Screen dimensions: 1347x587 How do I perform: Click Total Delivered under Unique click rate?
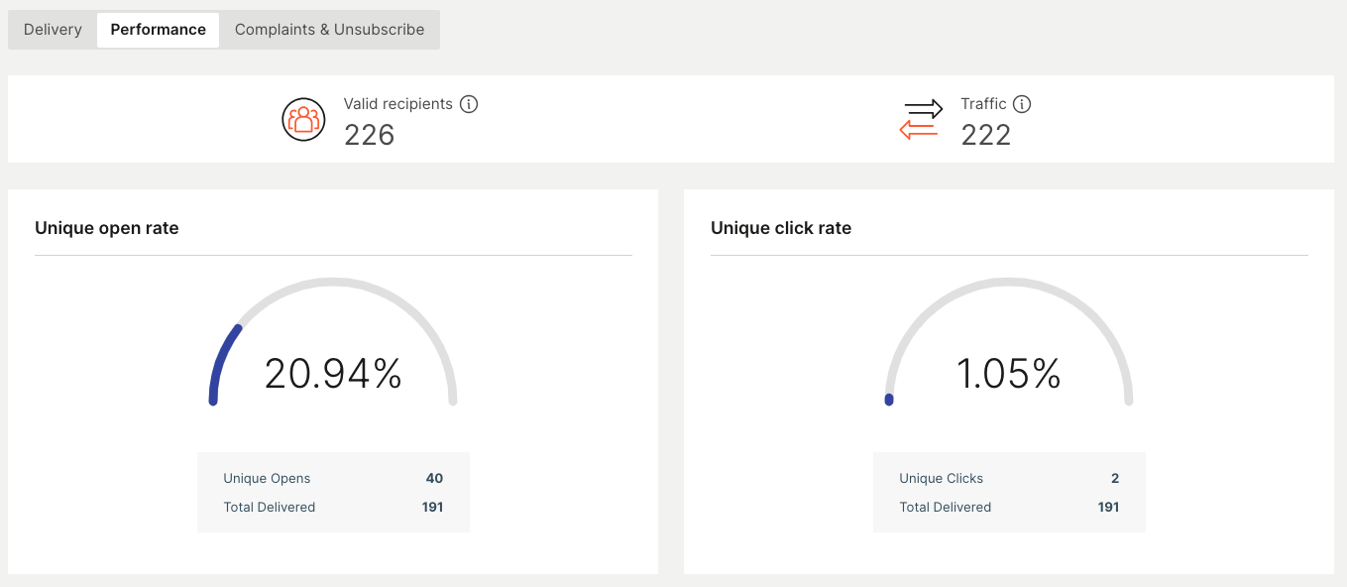coord(945,508)
